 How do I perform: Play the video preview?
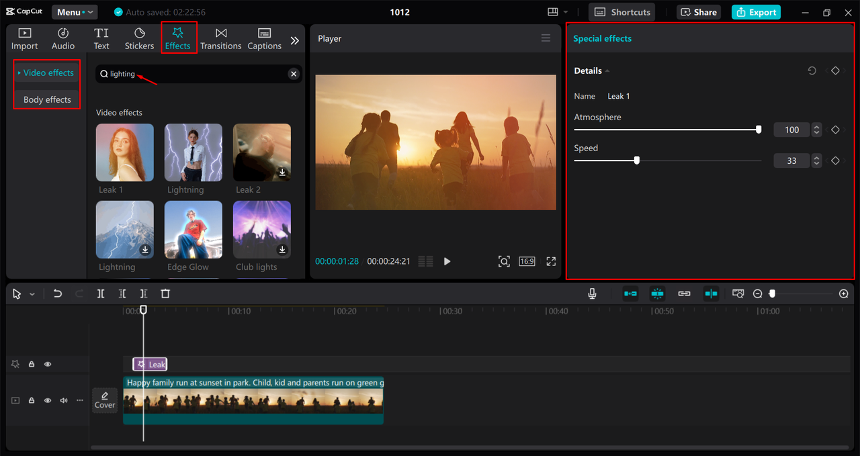pyautogui.click(x=447, y=261)
